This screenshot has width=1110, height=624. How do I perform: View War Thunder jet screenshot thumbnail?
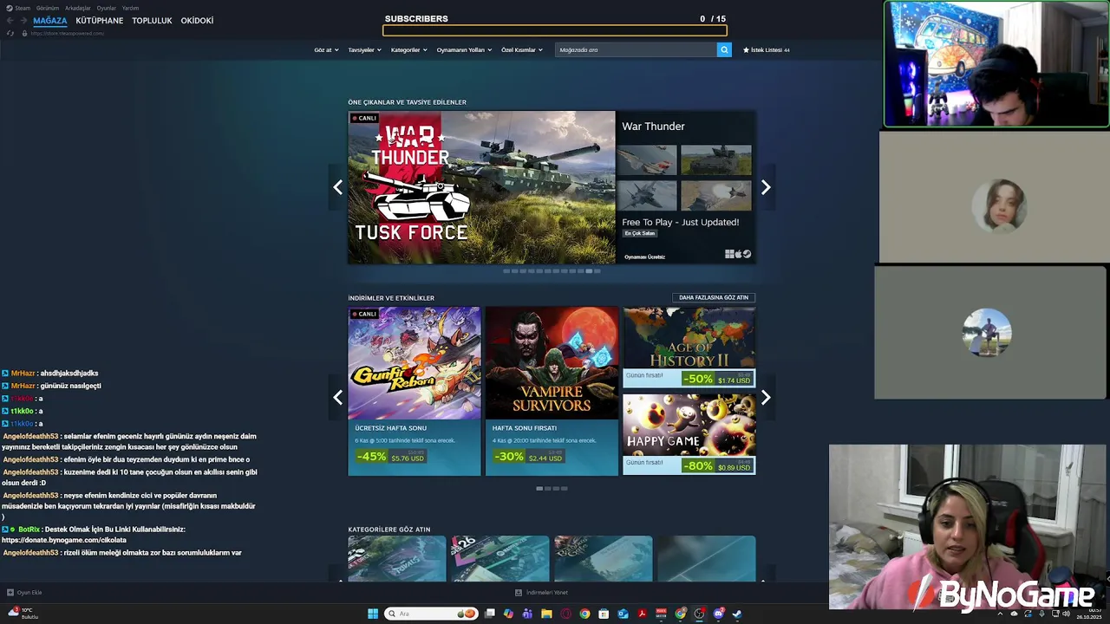point(647,160)
